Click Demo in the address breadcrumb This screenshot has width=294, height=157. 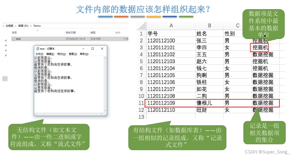pos(37,26)
